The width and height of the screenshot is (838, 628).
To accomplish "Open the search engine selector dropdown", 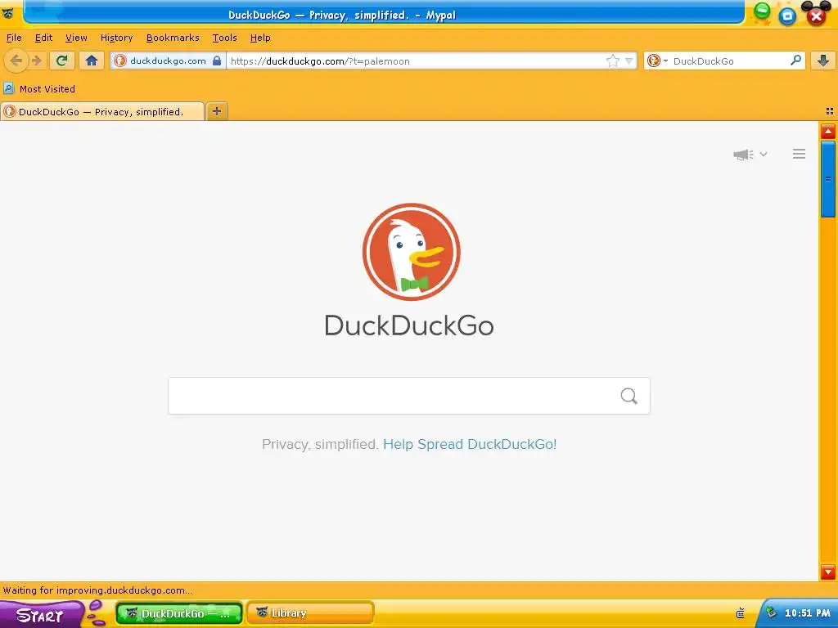I will point(657,61).
